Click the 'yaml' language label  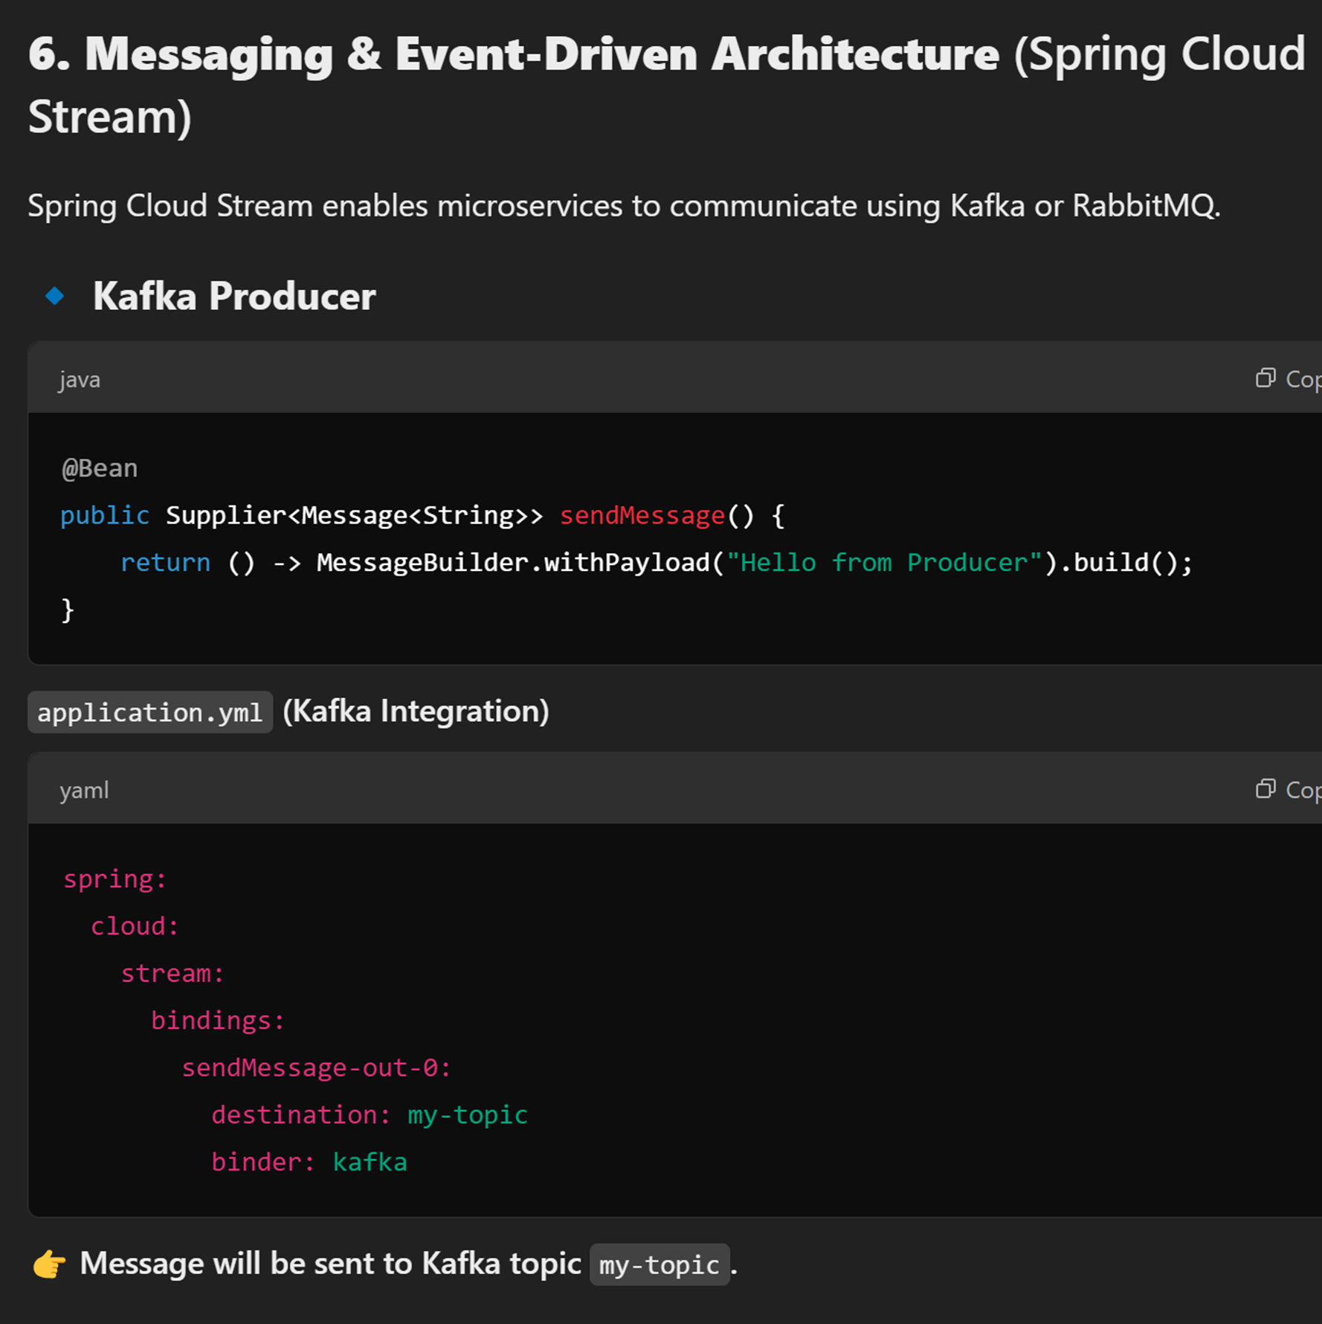84,790
